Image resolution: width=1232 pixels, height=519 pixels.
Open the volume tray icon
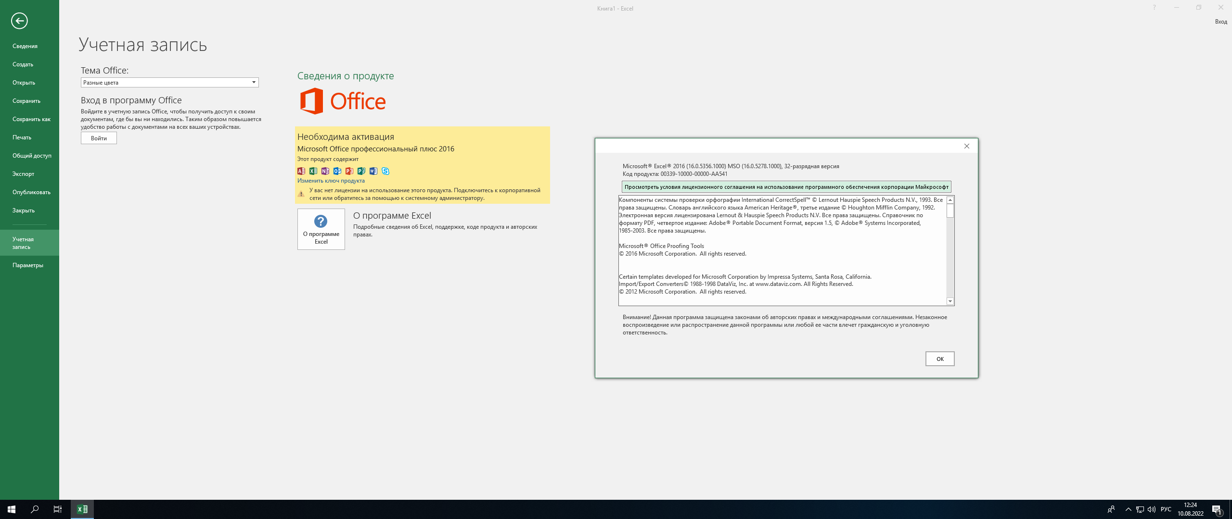[1152, 509]
